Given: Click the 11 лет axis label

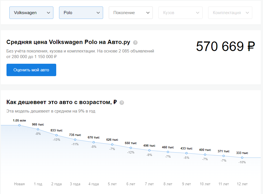Looking at the screenshot, I should tap(223, 184).
